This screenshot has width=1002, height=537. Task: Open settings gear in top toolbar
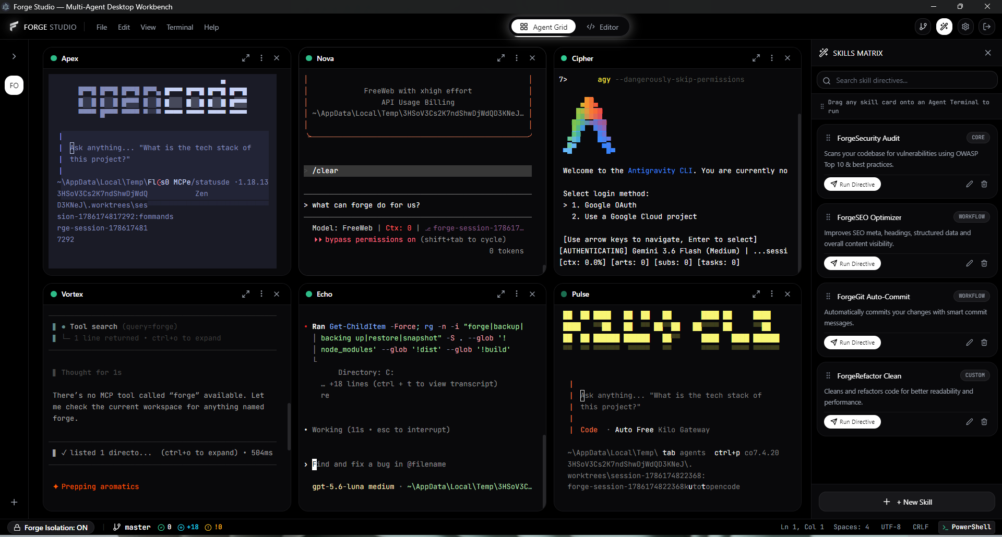pyautogui.click(x=965, y=27)
